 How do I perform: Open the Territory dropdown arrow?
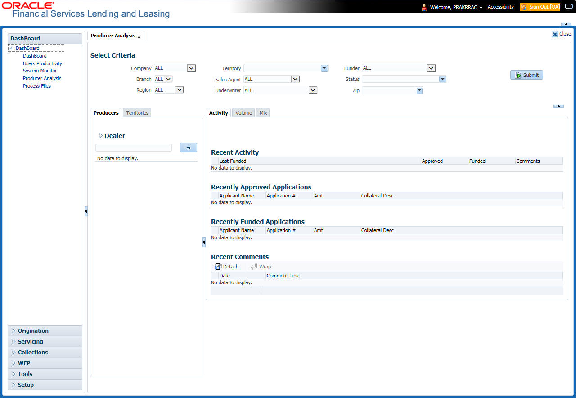(x=324, y=68)
